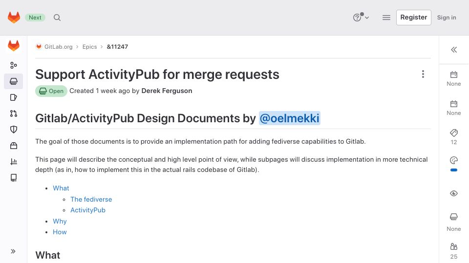Open epic actions vertical ellipsis menu

423,74
